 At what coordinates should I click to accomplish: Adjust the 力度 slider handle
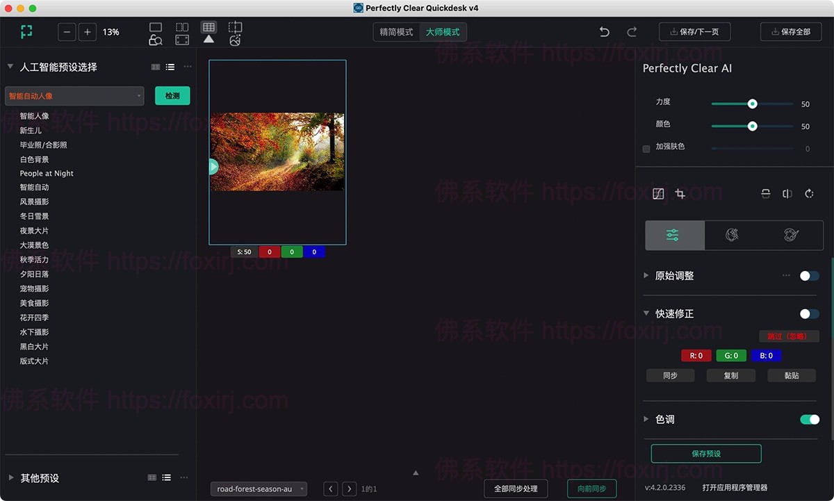point(752,104)
